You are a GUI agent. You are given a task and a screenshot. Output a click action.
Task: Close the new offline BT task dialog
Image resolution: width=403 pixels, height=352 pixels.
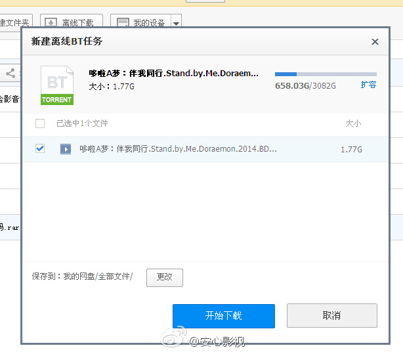[375, 41]
